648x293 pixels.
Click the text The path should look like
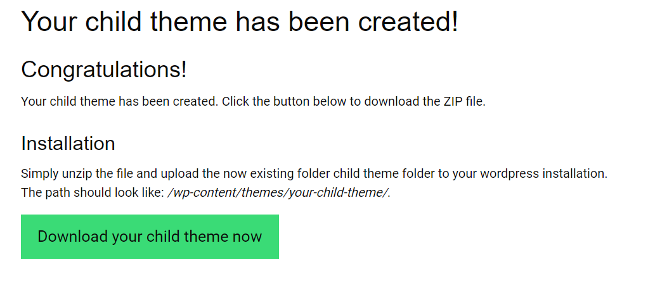93,192
